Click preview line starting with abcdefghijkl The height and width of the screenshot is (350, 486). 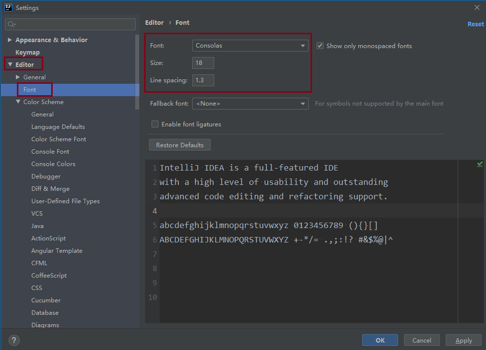click(268, 226)
